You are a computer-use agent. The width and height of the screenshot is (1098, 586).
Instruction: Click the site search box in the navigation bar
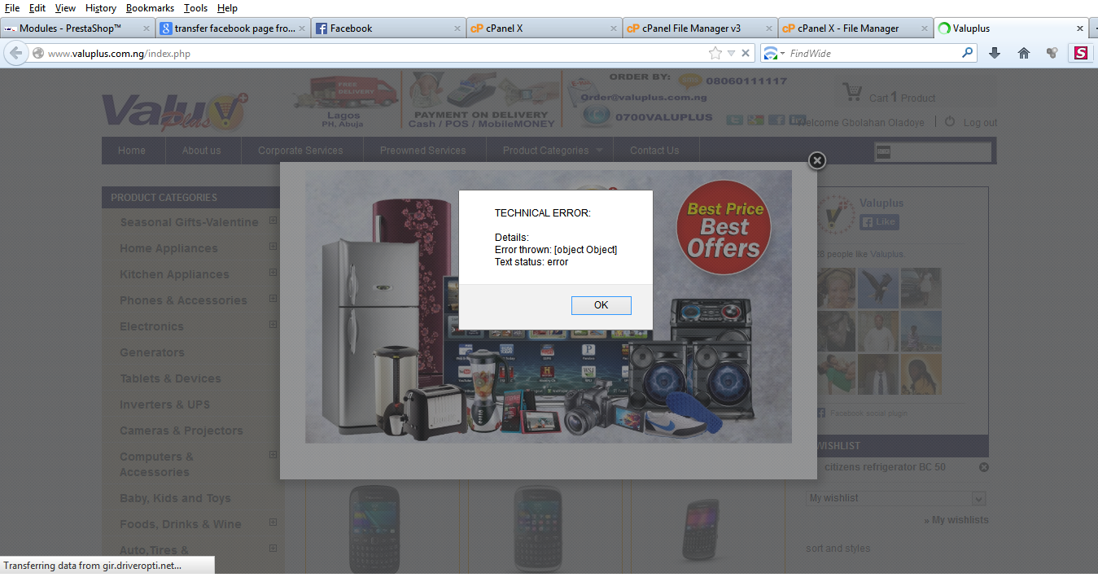point(933,152)
